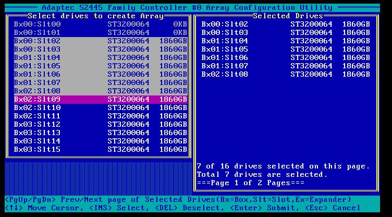The image size is (392, 217).
Task: Select drive Bx00:Slt01 in the left list
Action: tap(101, 32)
